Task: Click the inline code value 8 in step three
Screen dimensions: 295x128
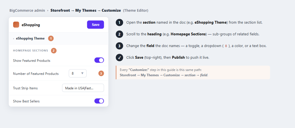Action: pyautogui.click(x=226, y=46)
